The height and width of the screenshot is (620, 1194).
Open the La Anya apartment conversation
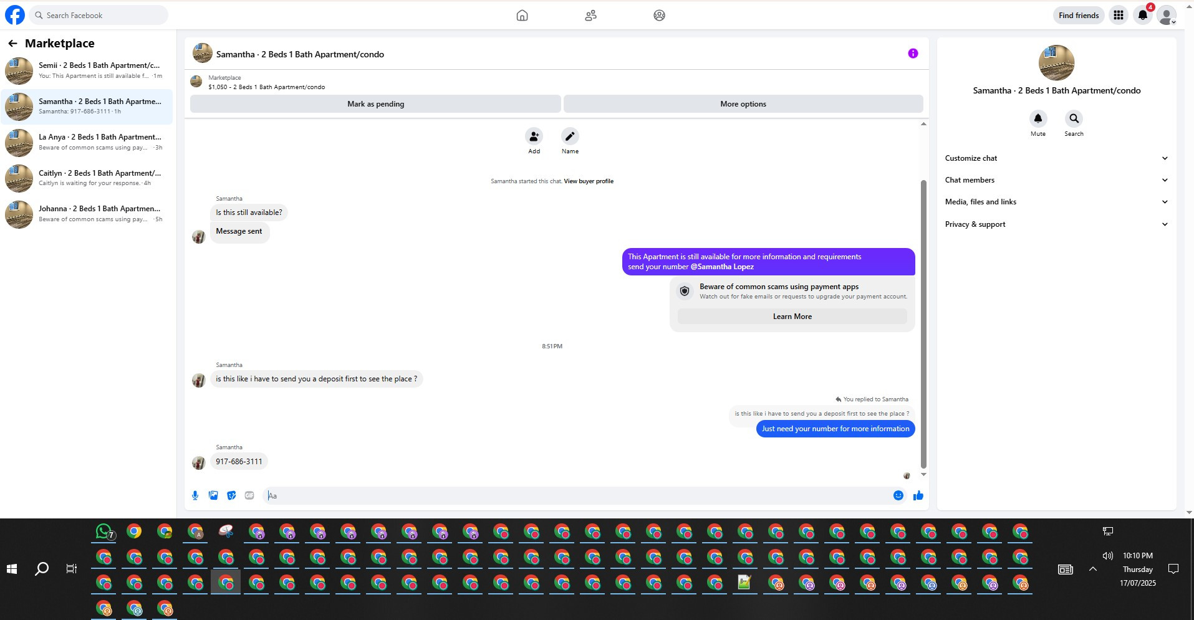point(87,142)
